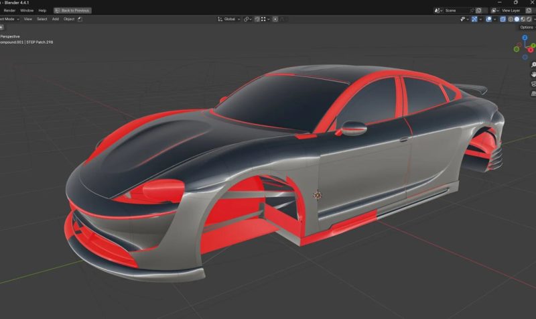Switch to orthographic view with grid icon
The width and height of the screenshot is (536, 319).
pyautogui.click(x=533, y=93)
